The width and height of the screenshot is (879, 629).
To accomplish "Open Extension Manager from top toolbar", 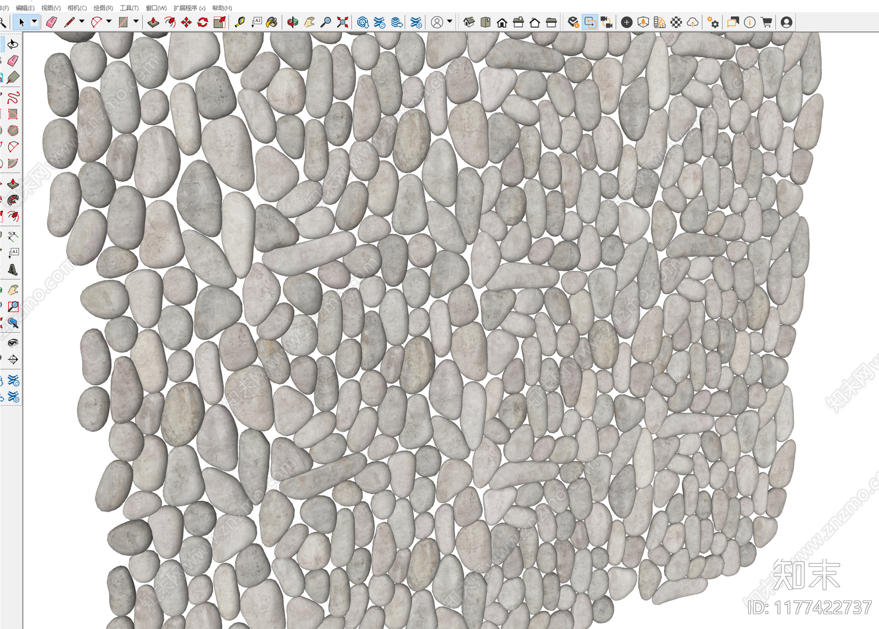I will [416, 23].
